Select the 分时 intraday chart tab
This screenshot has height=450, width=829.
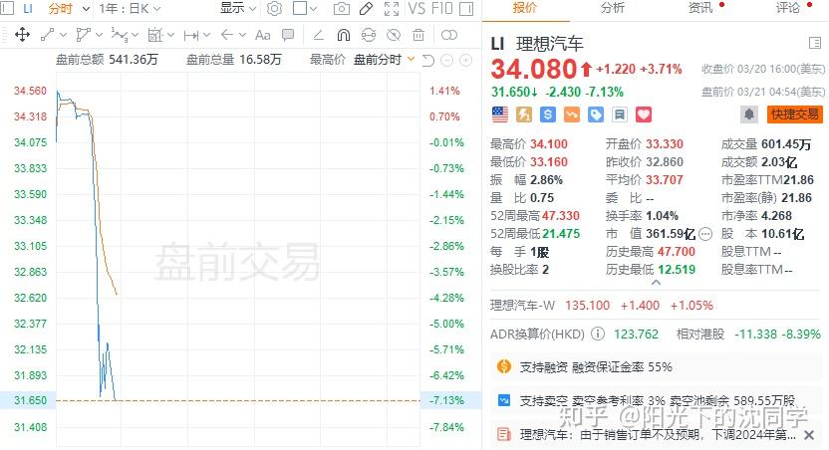click(x=60, y=8)
